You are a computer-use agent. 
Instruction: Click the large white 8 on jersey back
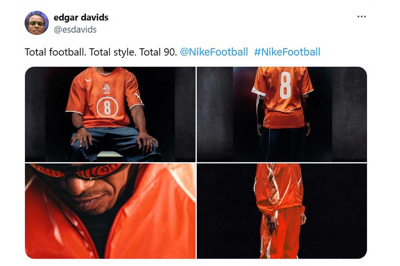[285, 85]
